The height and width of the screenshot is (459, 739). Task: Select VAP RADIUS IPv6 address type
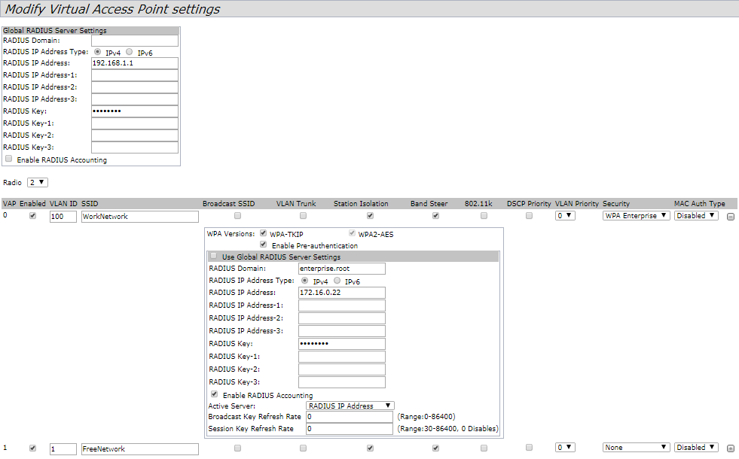[x=337, y=281]
